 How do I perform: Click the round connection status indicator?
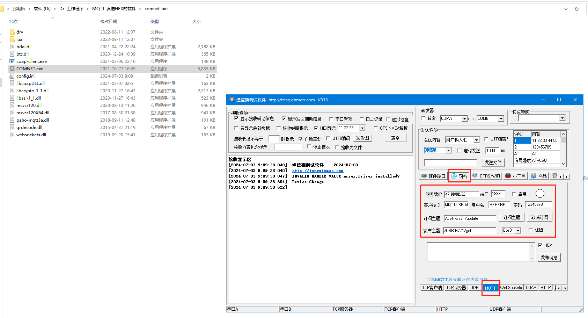pos(540,193)
